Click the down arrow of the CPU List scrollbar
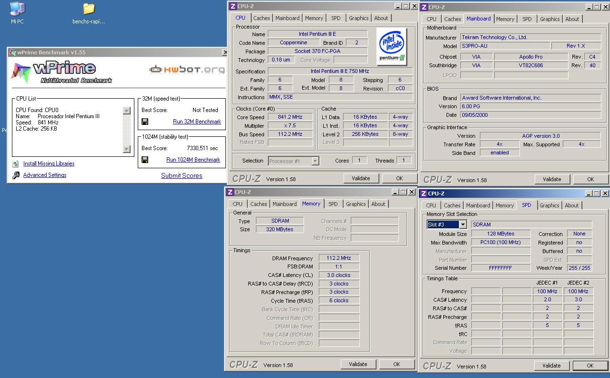The image size is (610, 378). pyautogui.click(x=126, y=149)
